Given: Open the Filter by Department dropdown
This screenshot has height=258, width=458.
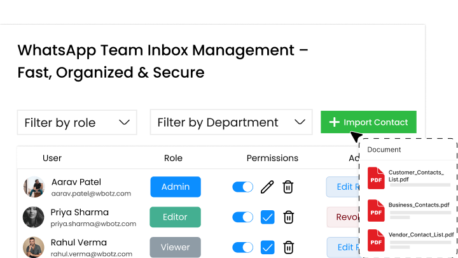Looking at the screenshot, I should 231,122.
